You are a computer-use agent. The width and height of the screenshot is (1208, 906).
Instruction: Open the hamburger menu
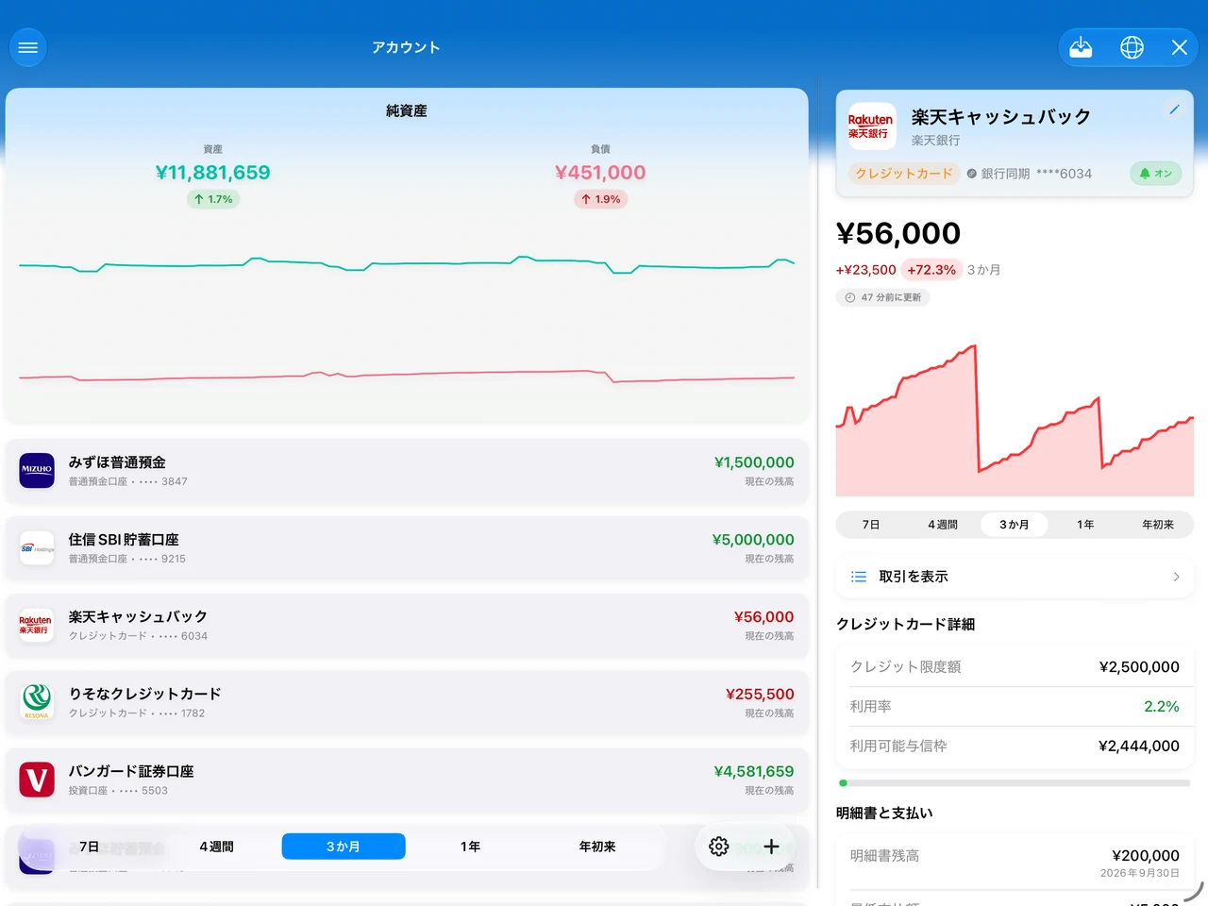tap(28, 47)
